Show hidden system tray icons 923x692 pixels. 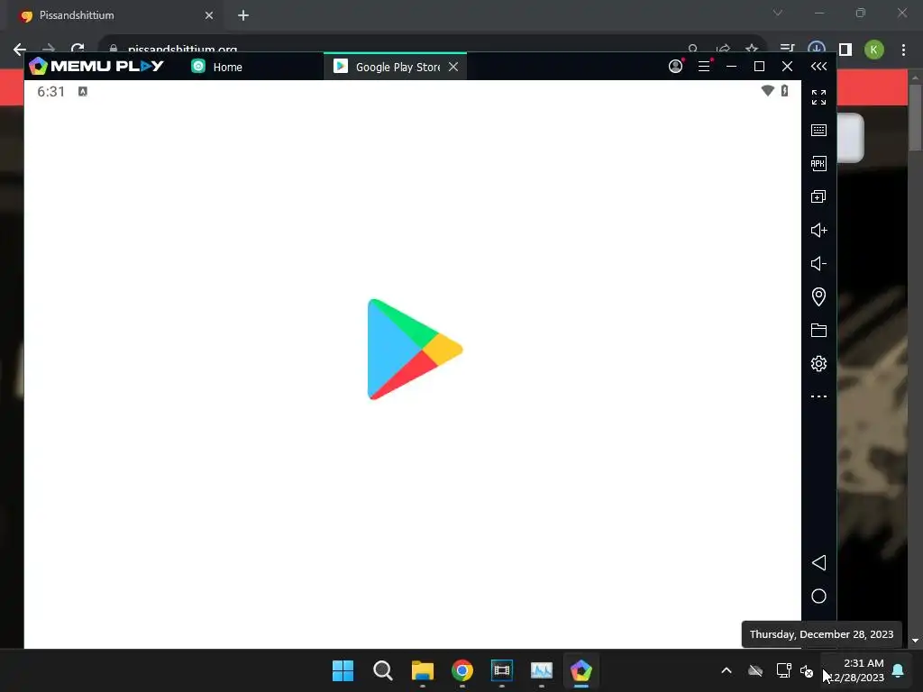[x=727, y=670]
